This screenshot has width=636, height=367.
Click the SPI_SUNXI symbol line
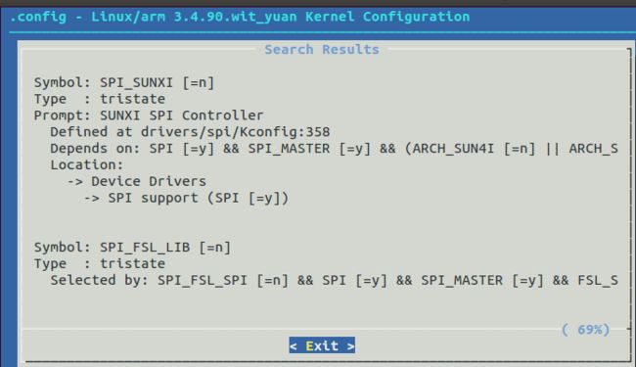click(x=124, y=83)
